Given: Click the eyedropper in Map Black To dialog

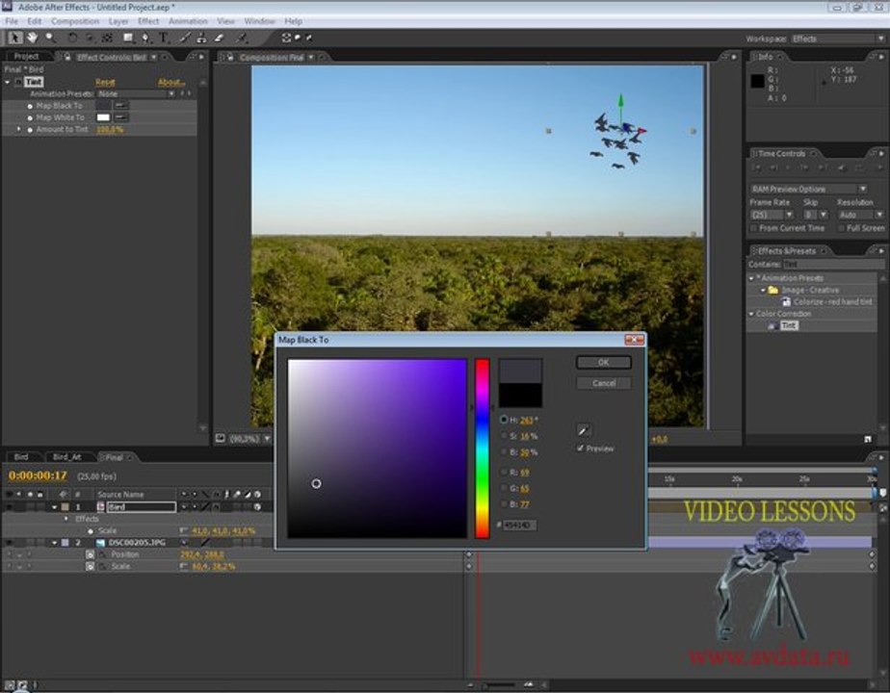Looking at the screenshot, I should click(583, 430).
